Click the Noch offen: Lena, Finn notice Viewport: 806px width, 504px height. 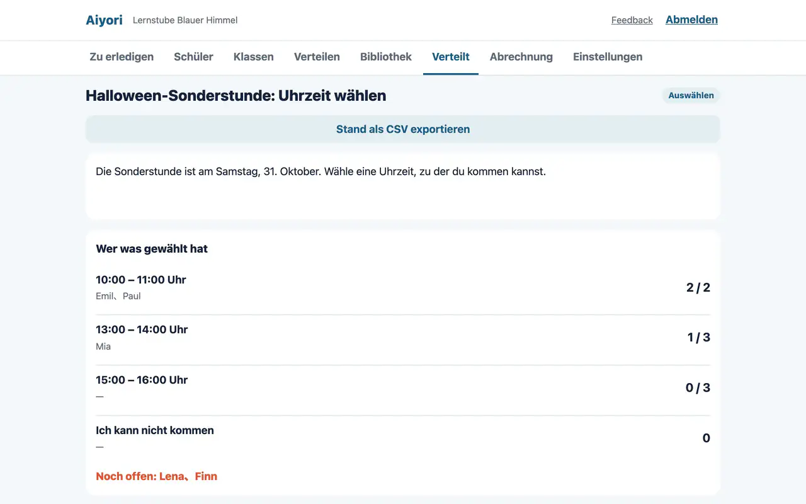point(156,476)
